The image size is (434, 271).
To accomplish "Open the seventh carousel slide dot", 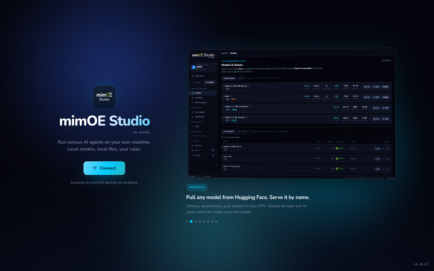I will (212, 222).
